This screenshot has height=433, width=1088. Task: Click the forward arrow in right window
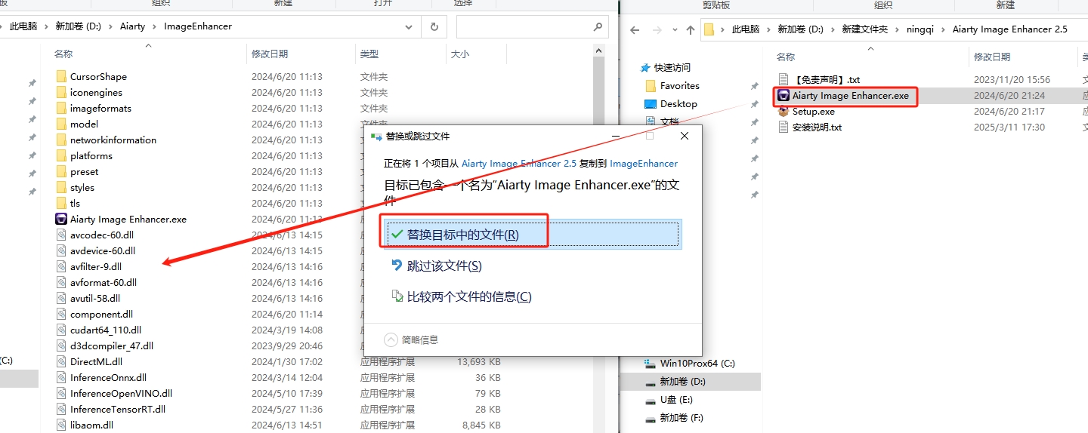(656, 30)
